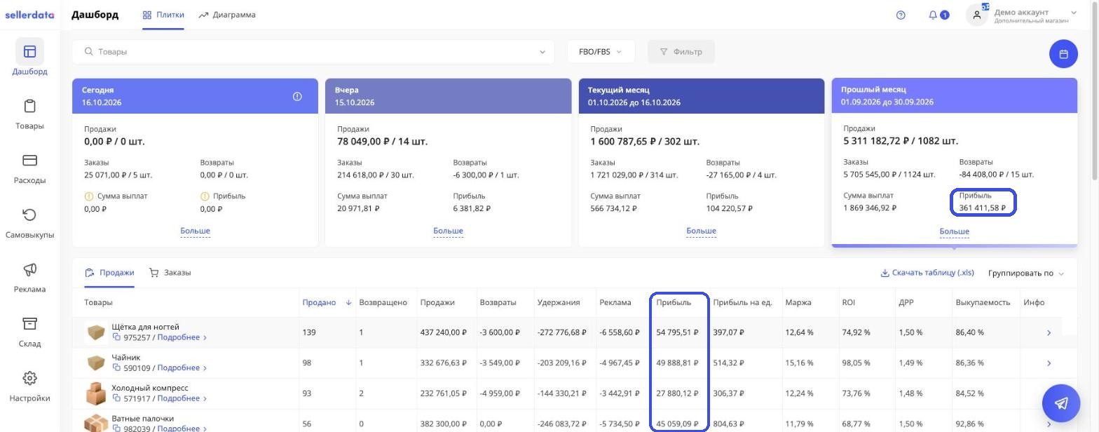Click Больше on the Вчера card
This screenshot has width=1099, height=432.
[448, 231]
